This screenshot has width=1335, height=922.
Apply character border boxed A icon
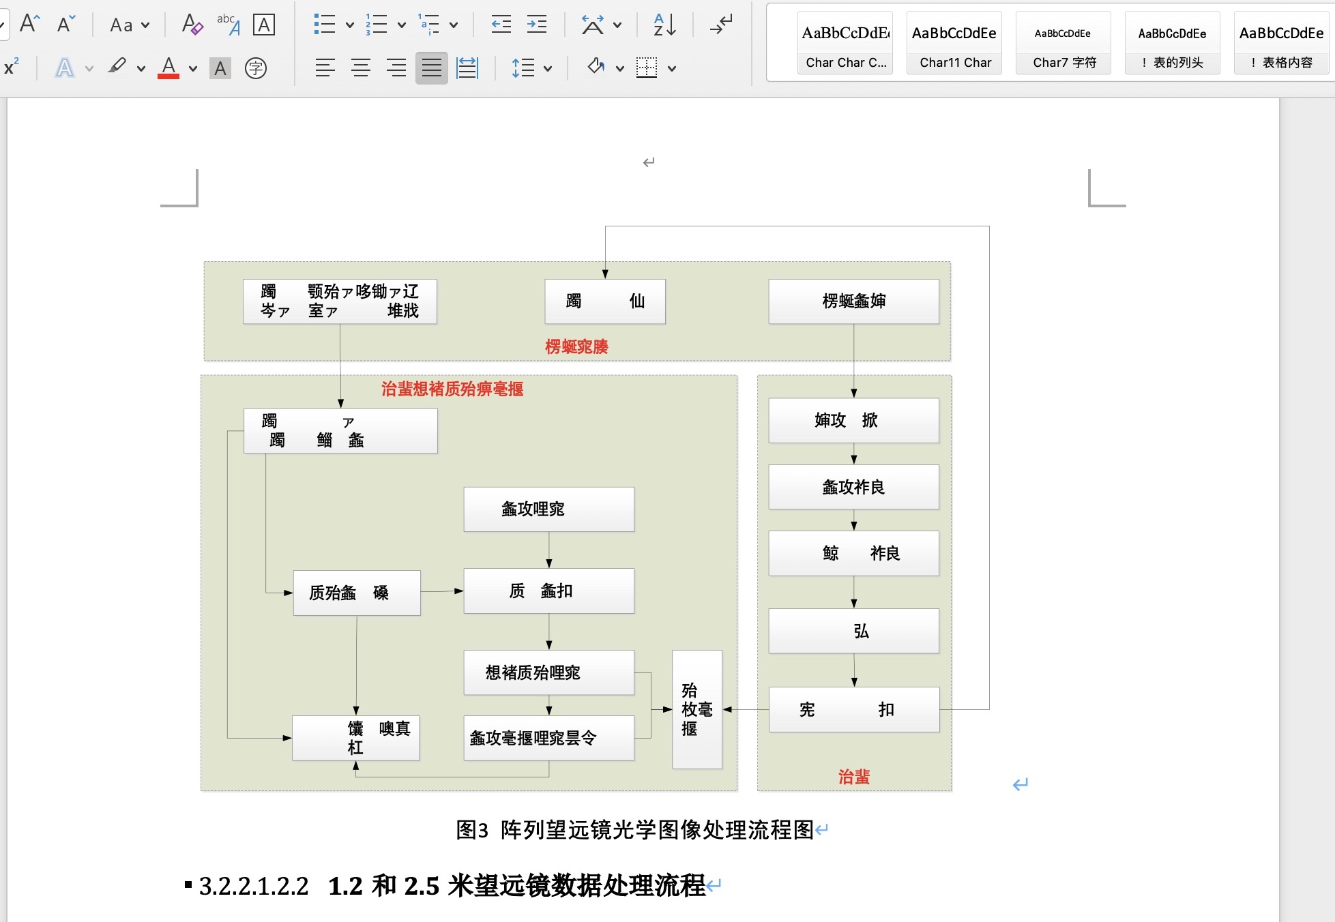point(264,25)
